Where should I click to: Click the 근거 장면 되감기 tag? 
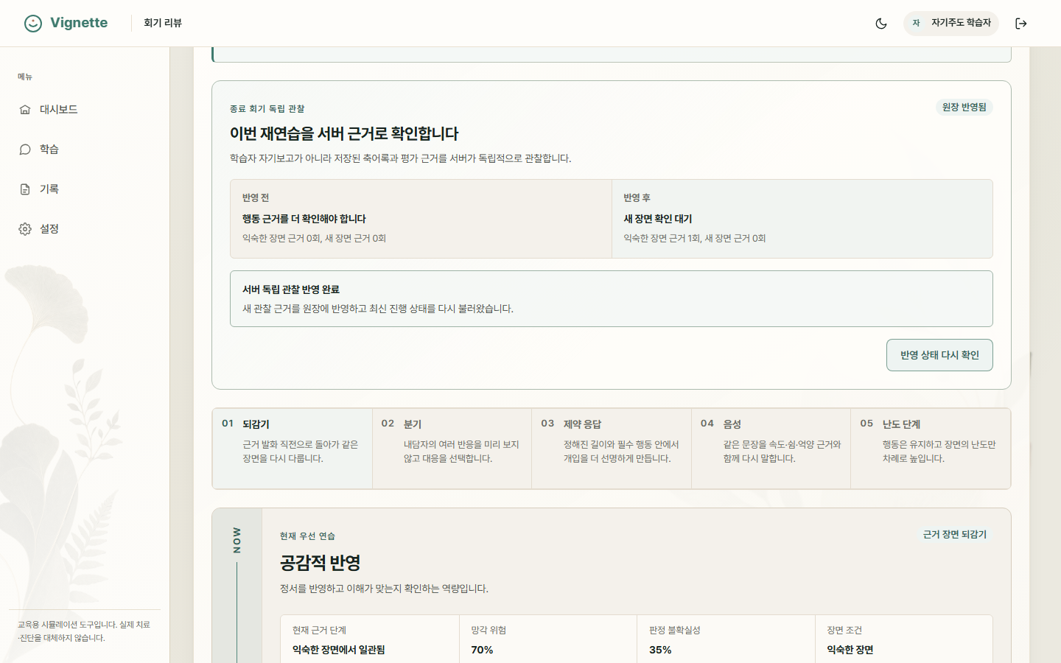tap(955, 535)
